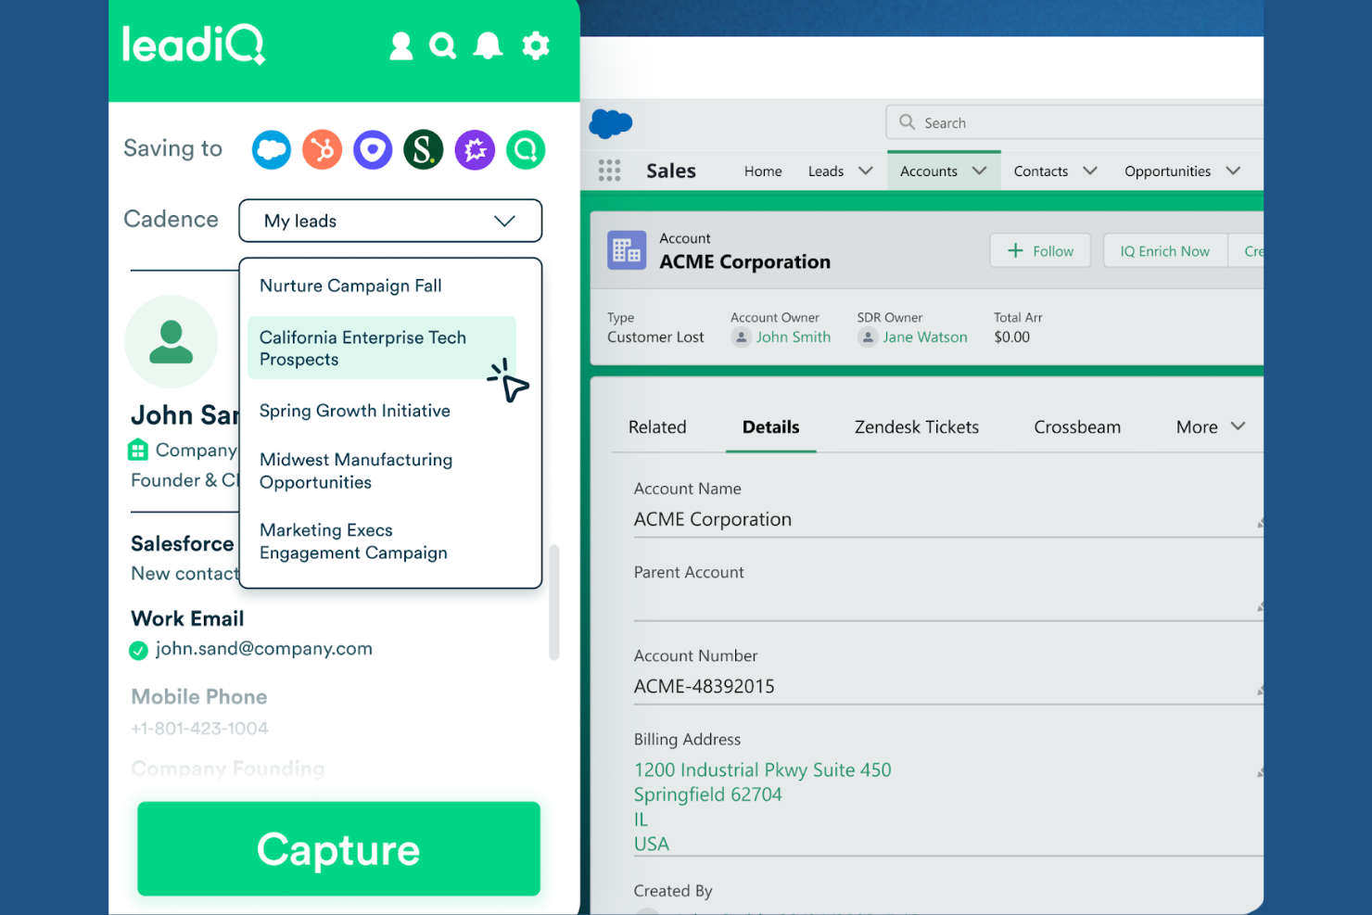Screen dimensions: 1372x915
Task: Open the Salesforce app launcher grid icon
Action: pyautogui.click(x=609, y=170)
